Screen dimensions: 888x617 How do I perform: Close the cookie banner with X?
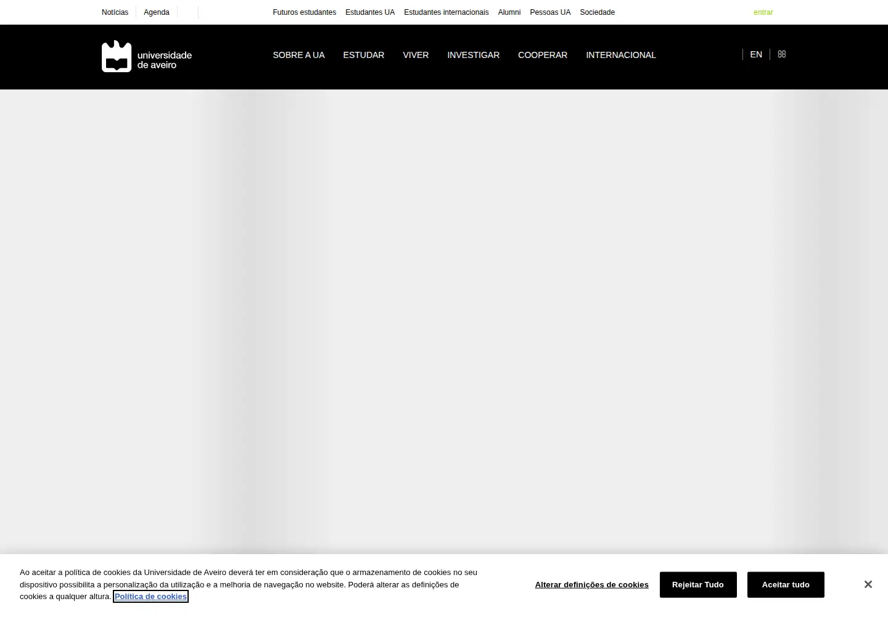point(868,584)
